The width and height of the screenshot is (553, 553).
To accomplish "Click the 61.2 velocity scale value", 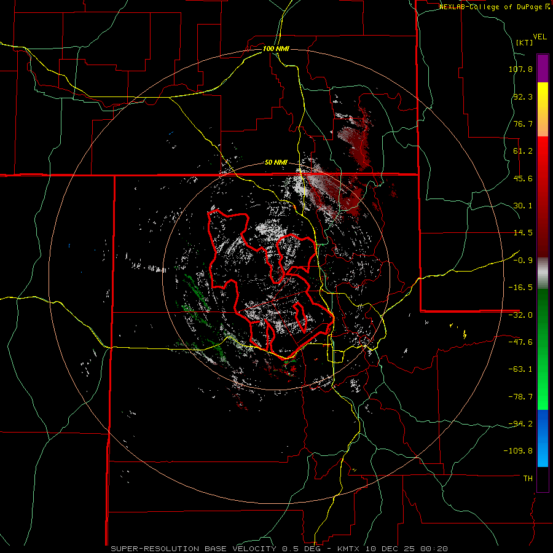I will [x=523, y=151].
